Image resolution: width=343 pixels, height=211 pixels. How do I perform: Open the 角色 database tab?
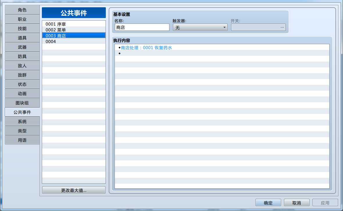coord(22,10)
